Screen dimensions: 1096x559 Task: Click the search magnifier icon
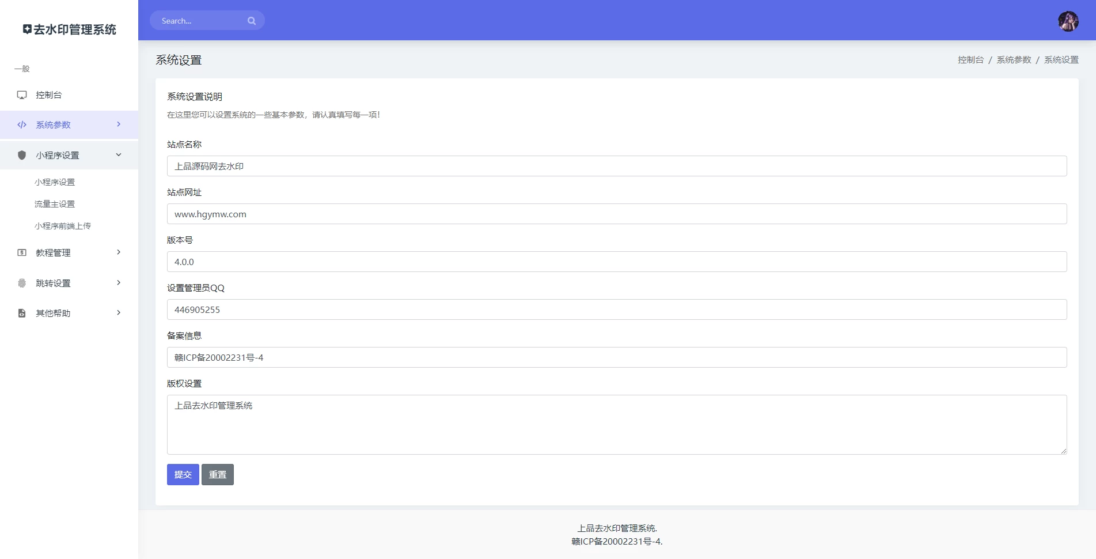point(252,21)
